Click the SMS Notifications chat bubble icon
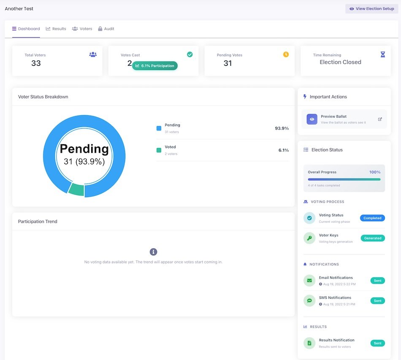Viewport: 401px width, 360px height. click(x=309, y=300)
